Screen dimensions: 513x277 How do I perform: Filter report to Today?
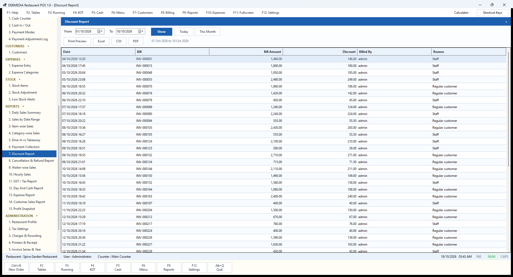coord(184,32)
